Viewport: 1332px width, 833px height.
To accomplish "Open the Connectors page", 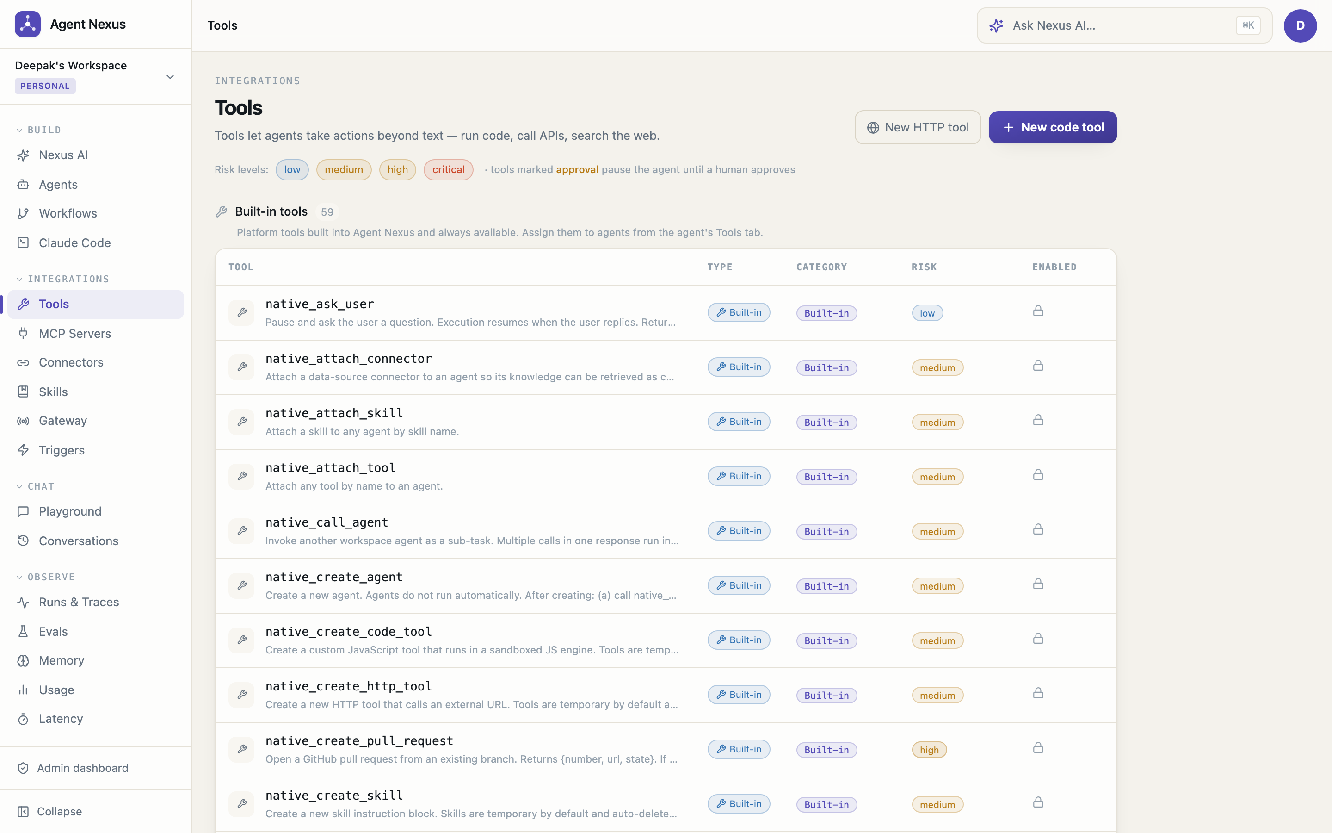I will pos(96,362).
